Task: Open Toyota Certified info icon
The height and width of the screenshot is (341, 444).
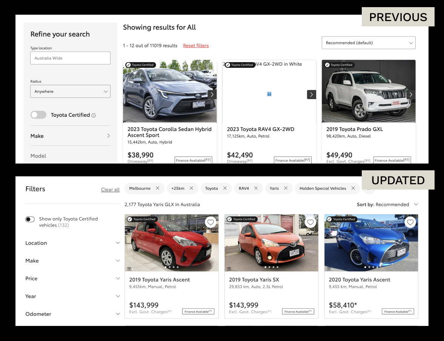Action: pos(94,115)
